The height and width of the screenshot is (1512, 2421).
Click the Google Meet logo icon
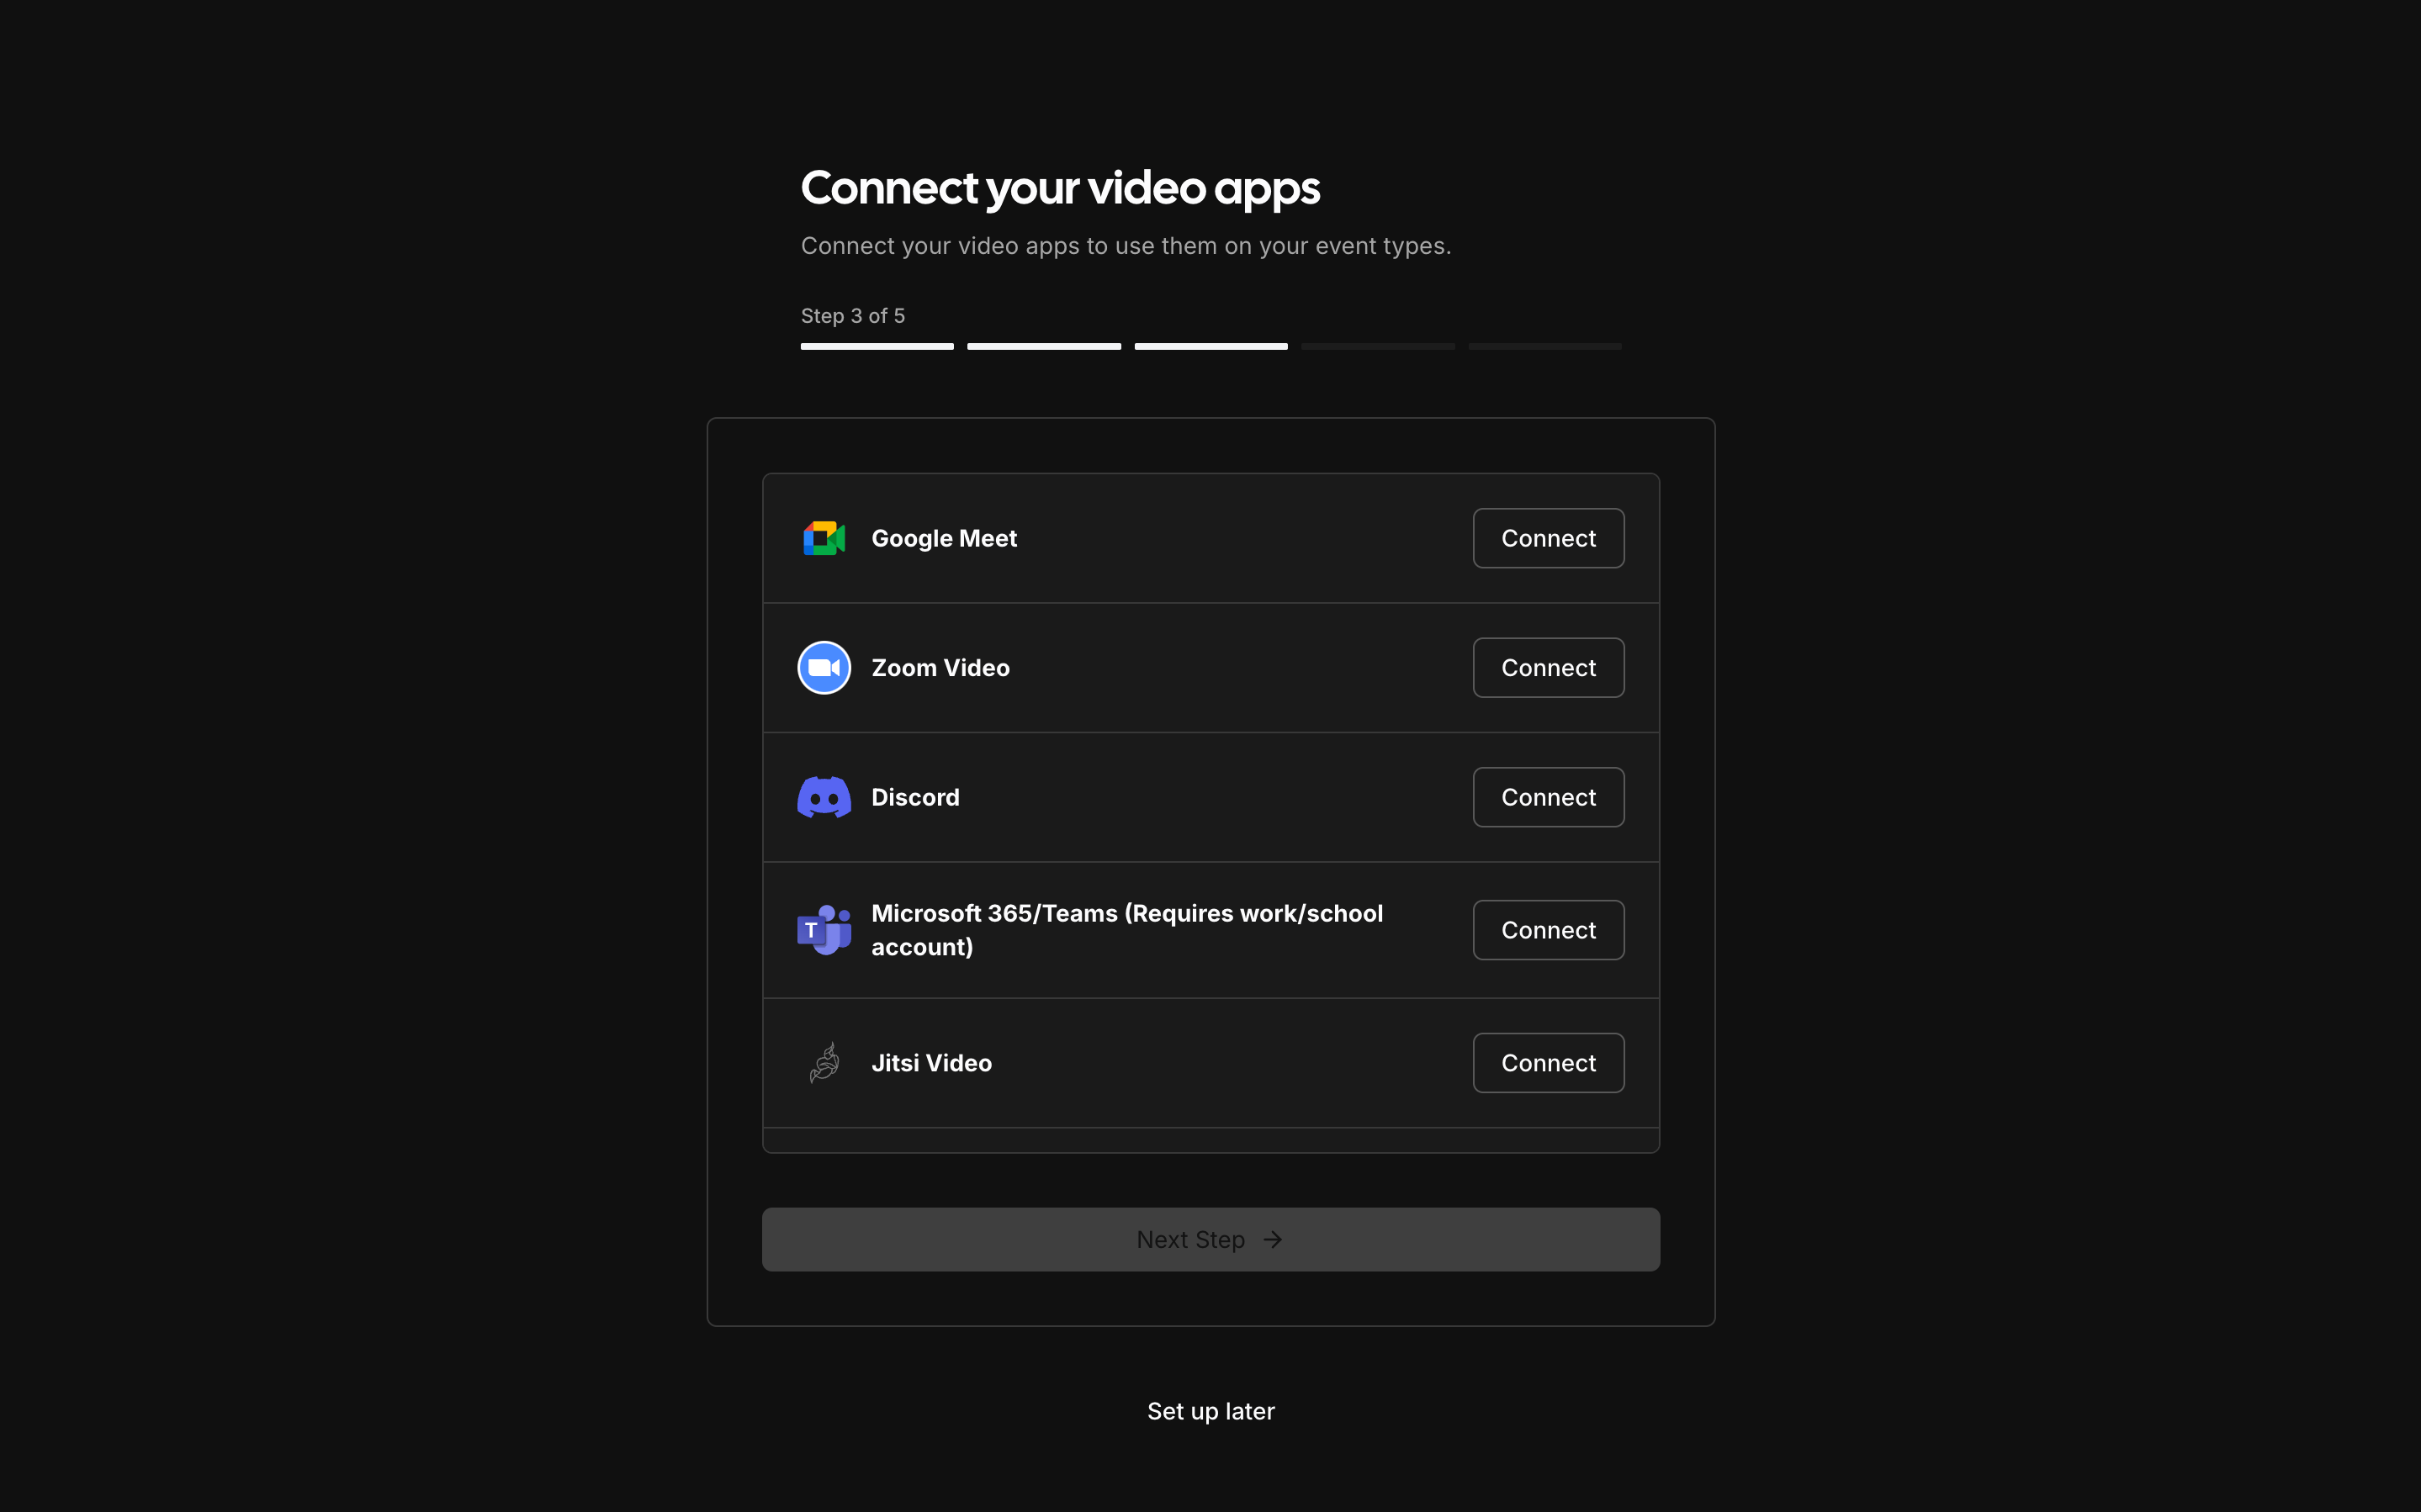tap(824, 538)
